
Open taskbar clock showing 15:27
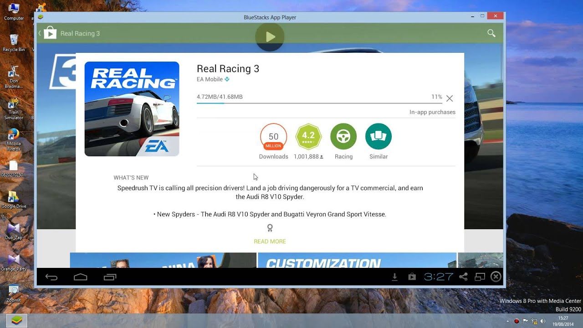563,321
